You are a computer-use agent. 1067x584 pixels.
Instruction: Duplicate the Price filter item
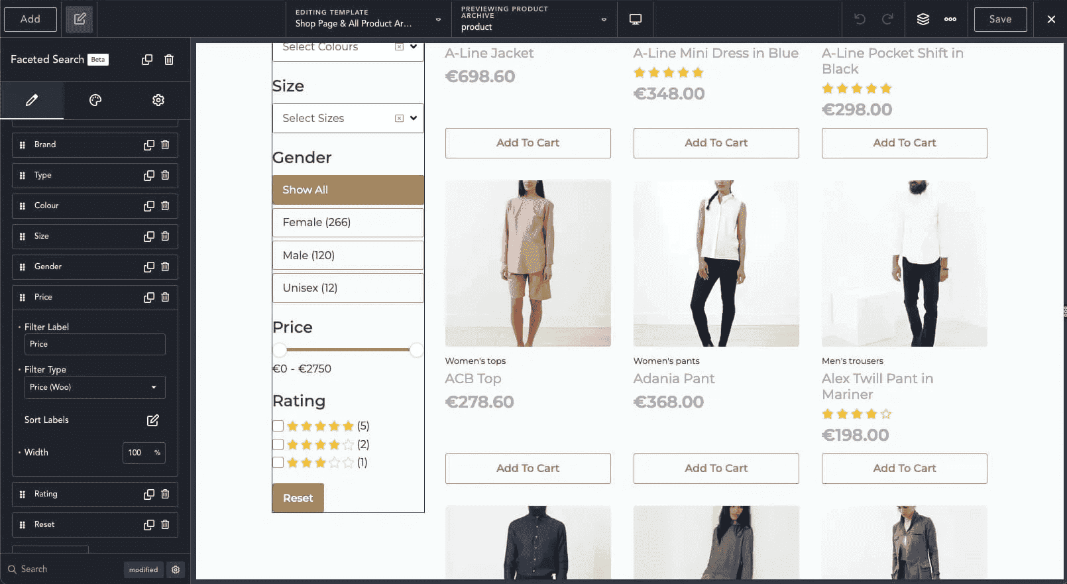(x=149, y=297)
